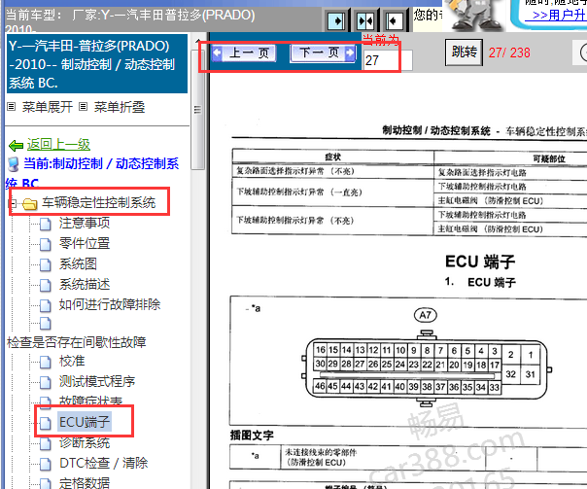This screenshot has width=587, height=489.
Task: Click the 返回上一级 back link
Action: click(58, 144)
